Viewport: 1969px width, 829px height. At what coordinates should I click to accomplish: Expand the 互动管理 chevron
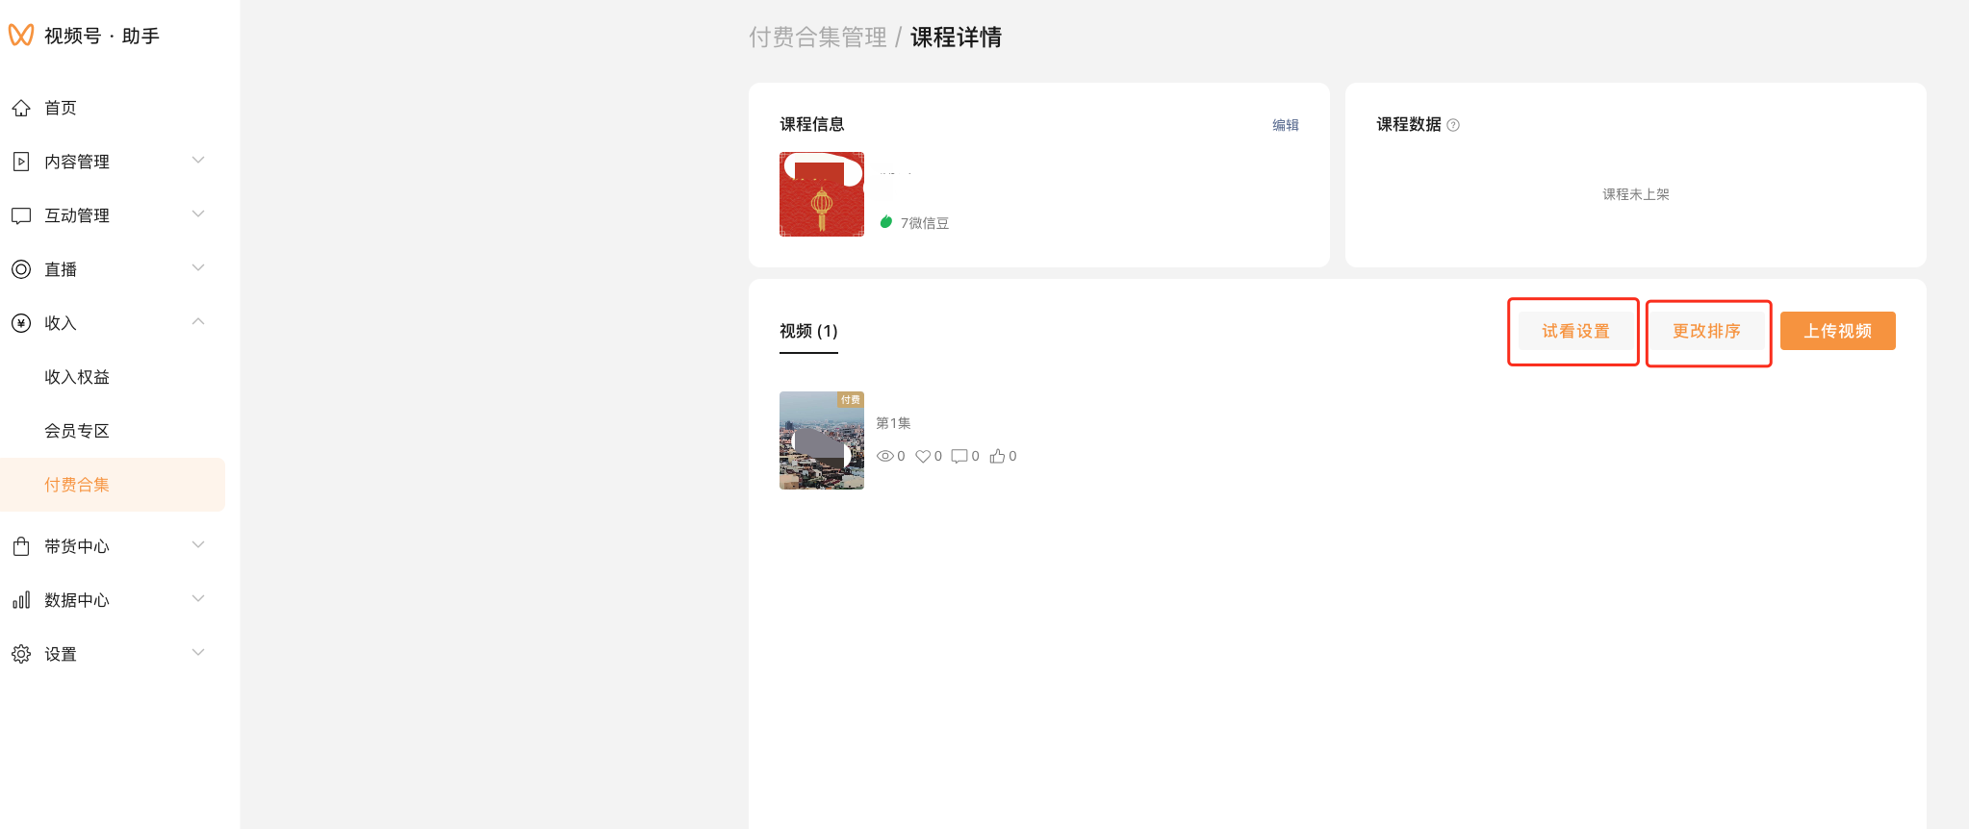[x=198, y=214]
